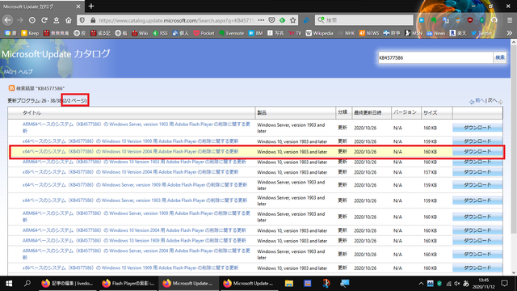This screenshot has height=291, width=517.
Task: Save page to Pocket icon in address bar
Action: 271,20
